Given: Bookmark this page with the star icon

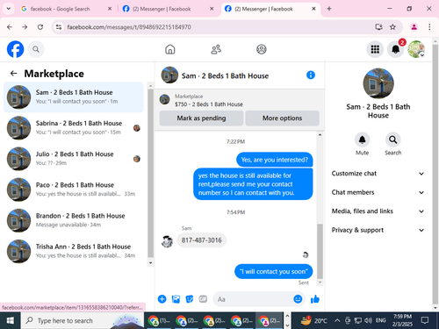Looking at the screenshot, I should (392, 27).
